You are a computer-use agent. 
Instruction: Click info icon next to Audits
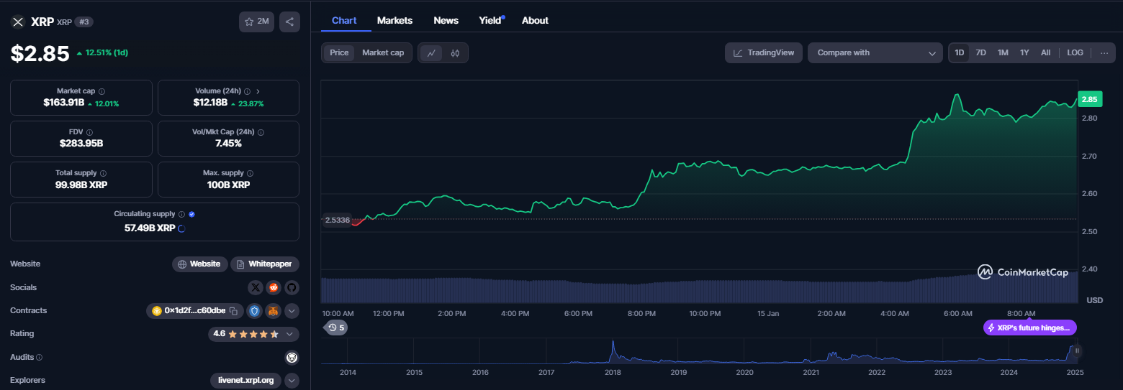coord(39,358)
